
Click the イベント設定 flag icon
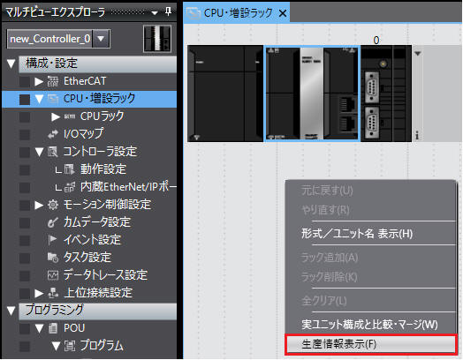[x=53, y=240]
